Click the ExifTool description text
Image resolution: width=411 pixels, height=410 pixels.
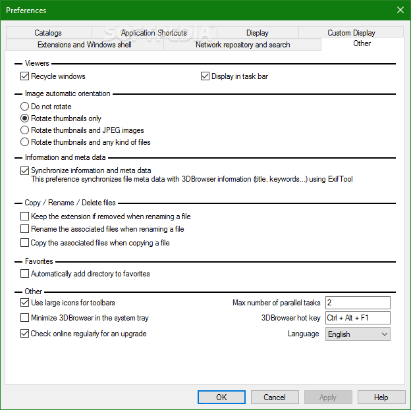192,179
